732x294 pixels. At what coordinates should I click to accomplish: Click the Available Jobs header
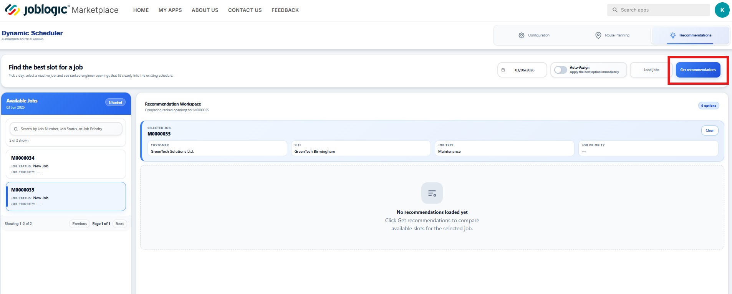pos(22,101)
